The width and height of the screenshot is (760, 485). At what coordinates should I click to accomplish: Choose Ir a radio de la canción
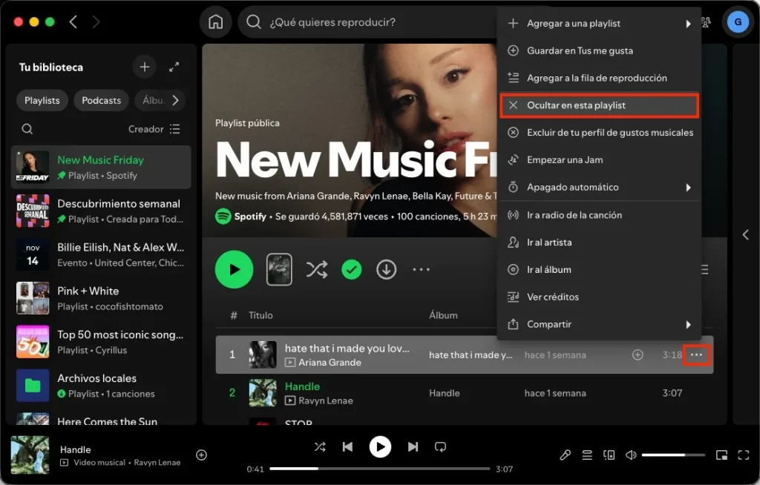[x=599, y=215]
